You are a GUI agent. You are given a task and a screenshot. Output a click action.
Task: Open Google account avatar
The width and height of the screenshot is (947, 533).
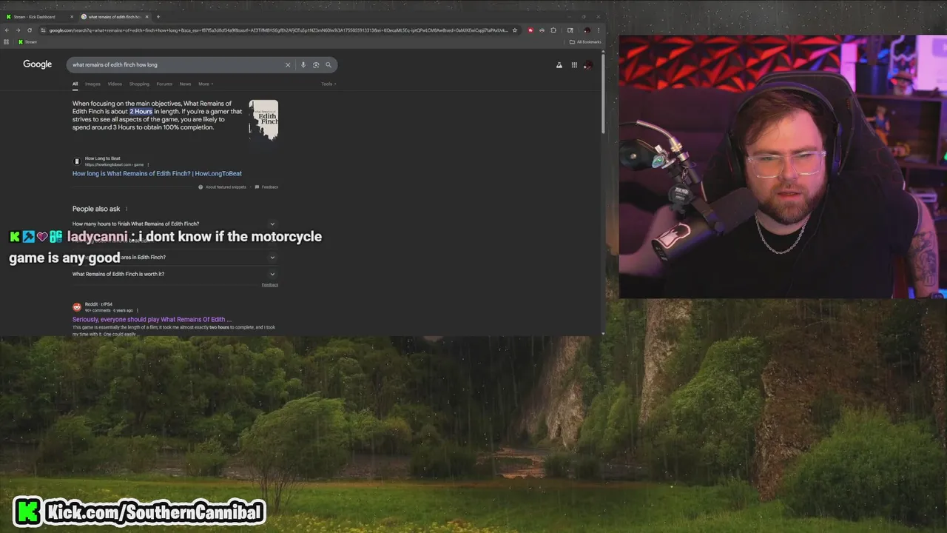tap(588, 65)
